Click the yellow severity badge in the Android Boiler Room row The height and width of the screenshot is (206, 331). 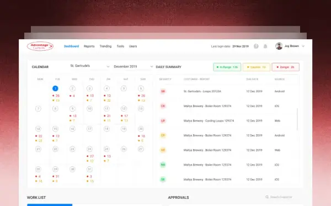click(x=163, y=135)
